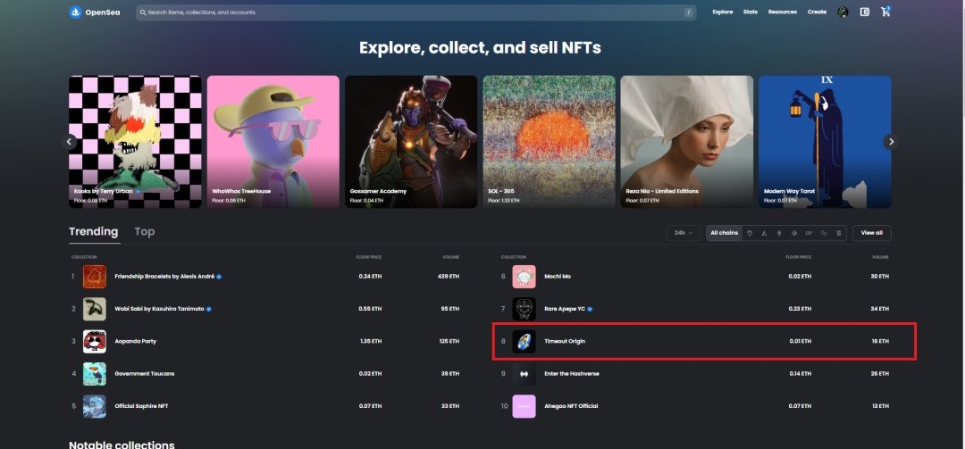
Task: Click Timeout Origin collection thumbnail icon
Action: 524,341
